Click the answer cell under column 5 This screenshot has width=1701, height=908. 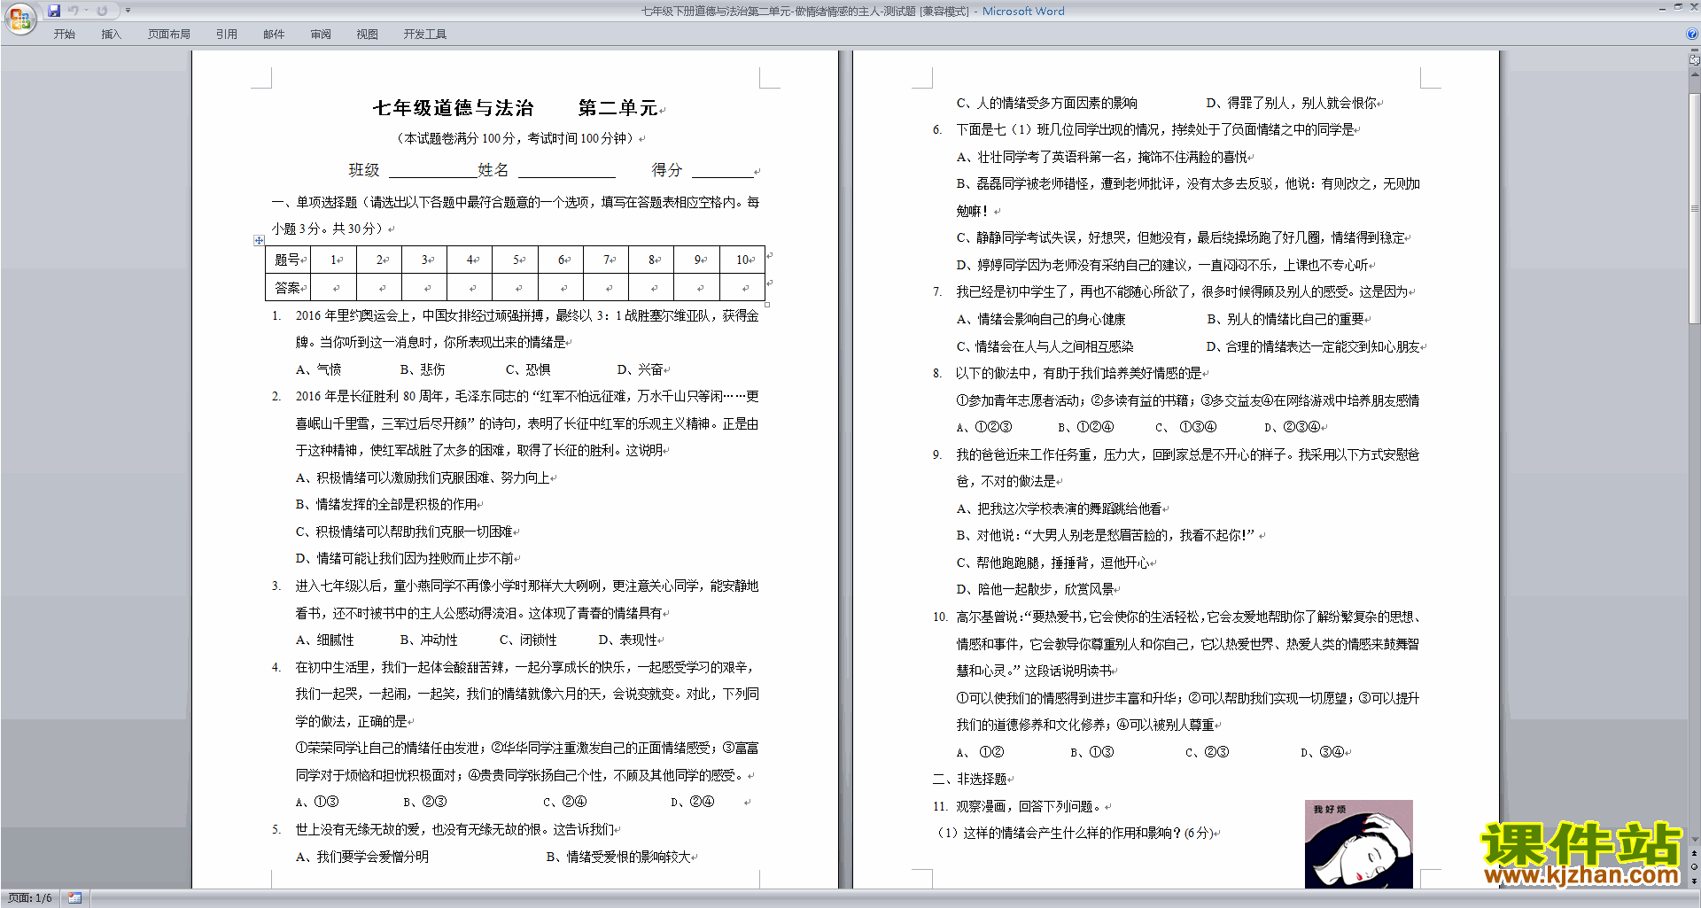(x=516, y=287)
